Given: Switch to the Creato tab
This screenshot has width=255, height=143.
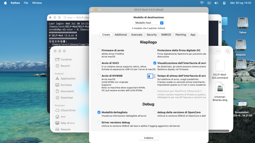Looking at the screenshot, I should point(106,35).
